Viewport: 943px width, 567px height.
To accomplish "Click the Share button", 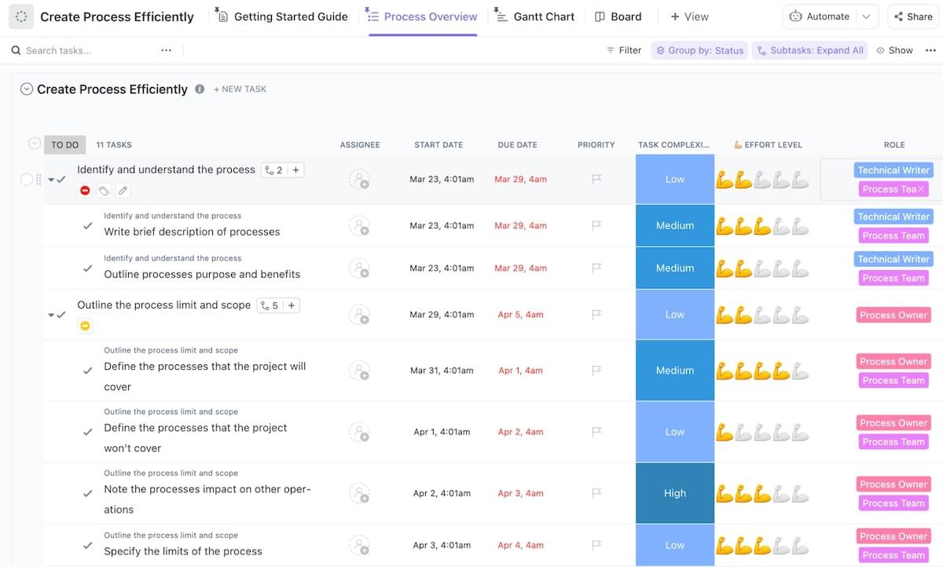I will click(912, 16).
